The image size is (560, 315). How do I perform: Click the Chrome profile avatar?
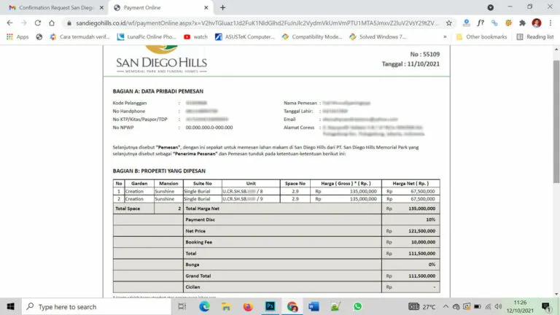click(537, 23)
